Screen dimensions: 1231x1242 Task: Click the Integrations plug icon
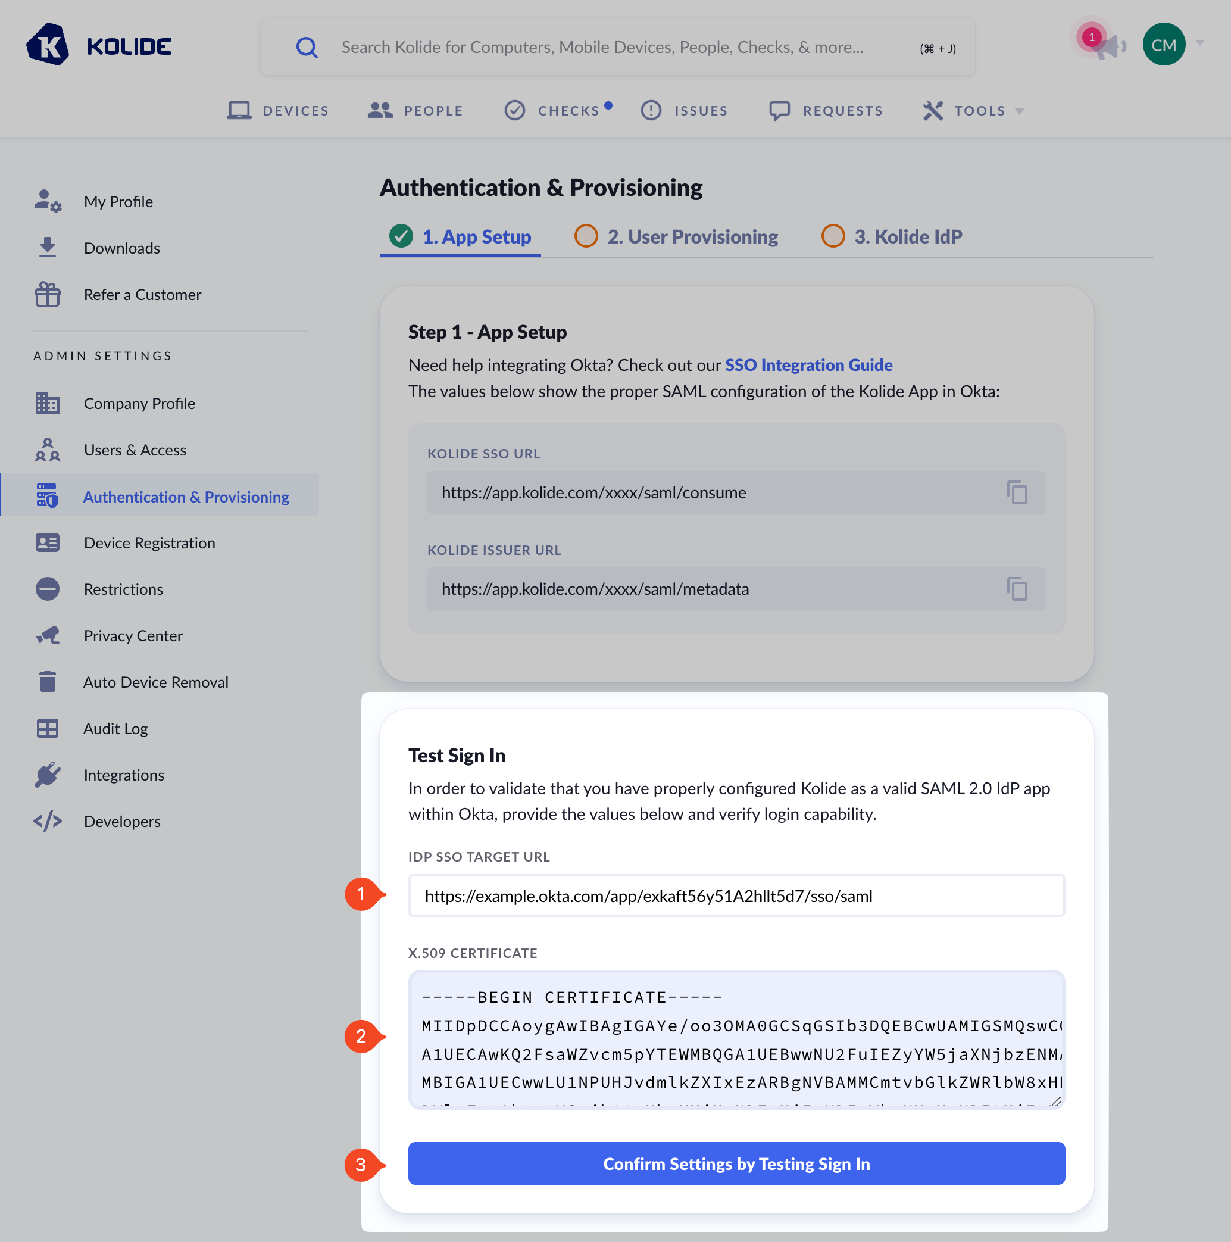coord(48,775)
